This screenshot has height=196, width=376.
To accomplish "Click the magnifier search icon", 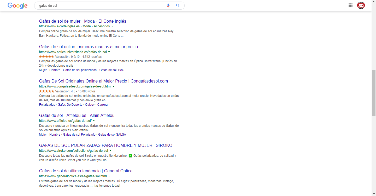I will coord(178,5).
